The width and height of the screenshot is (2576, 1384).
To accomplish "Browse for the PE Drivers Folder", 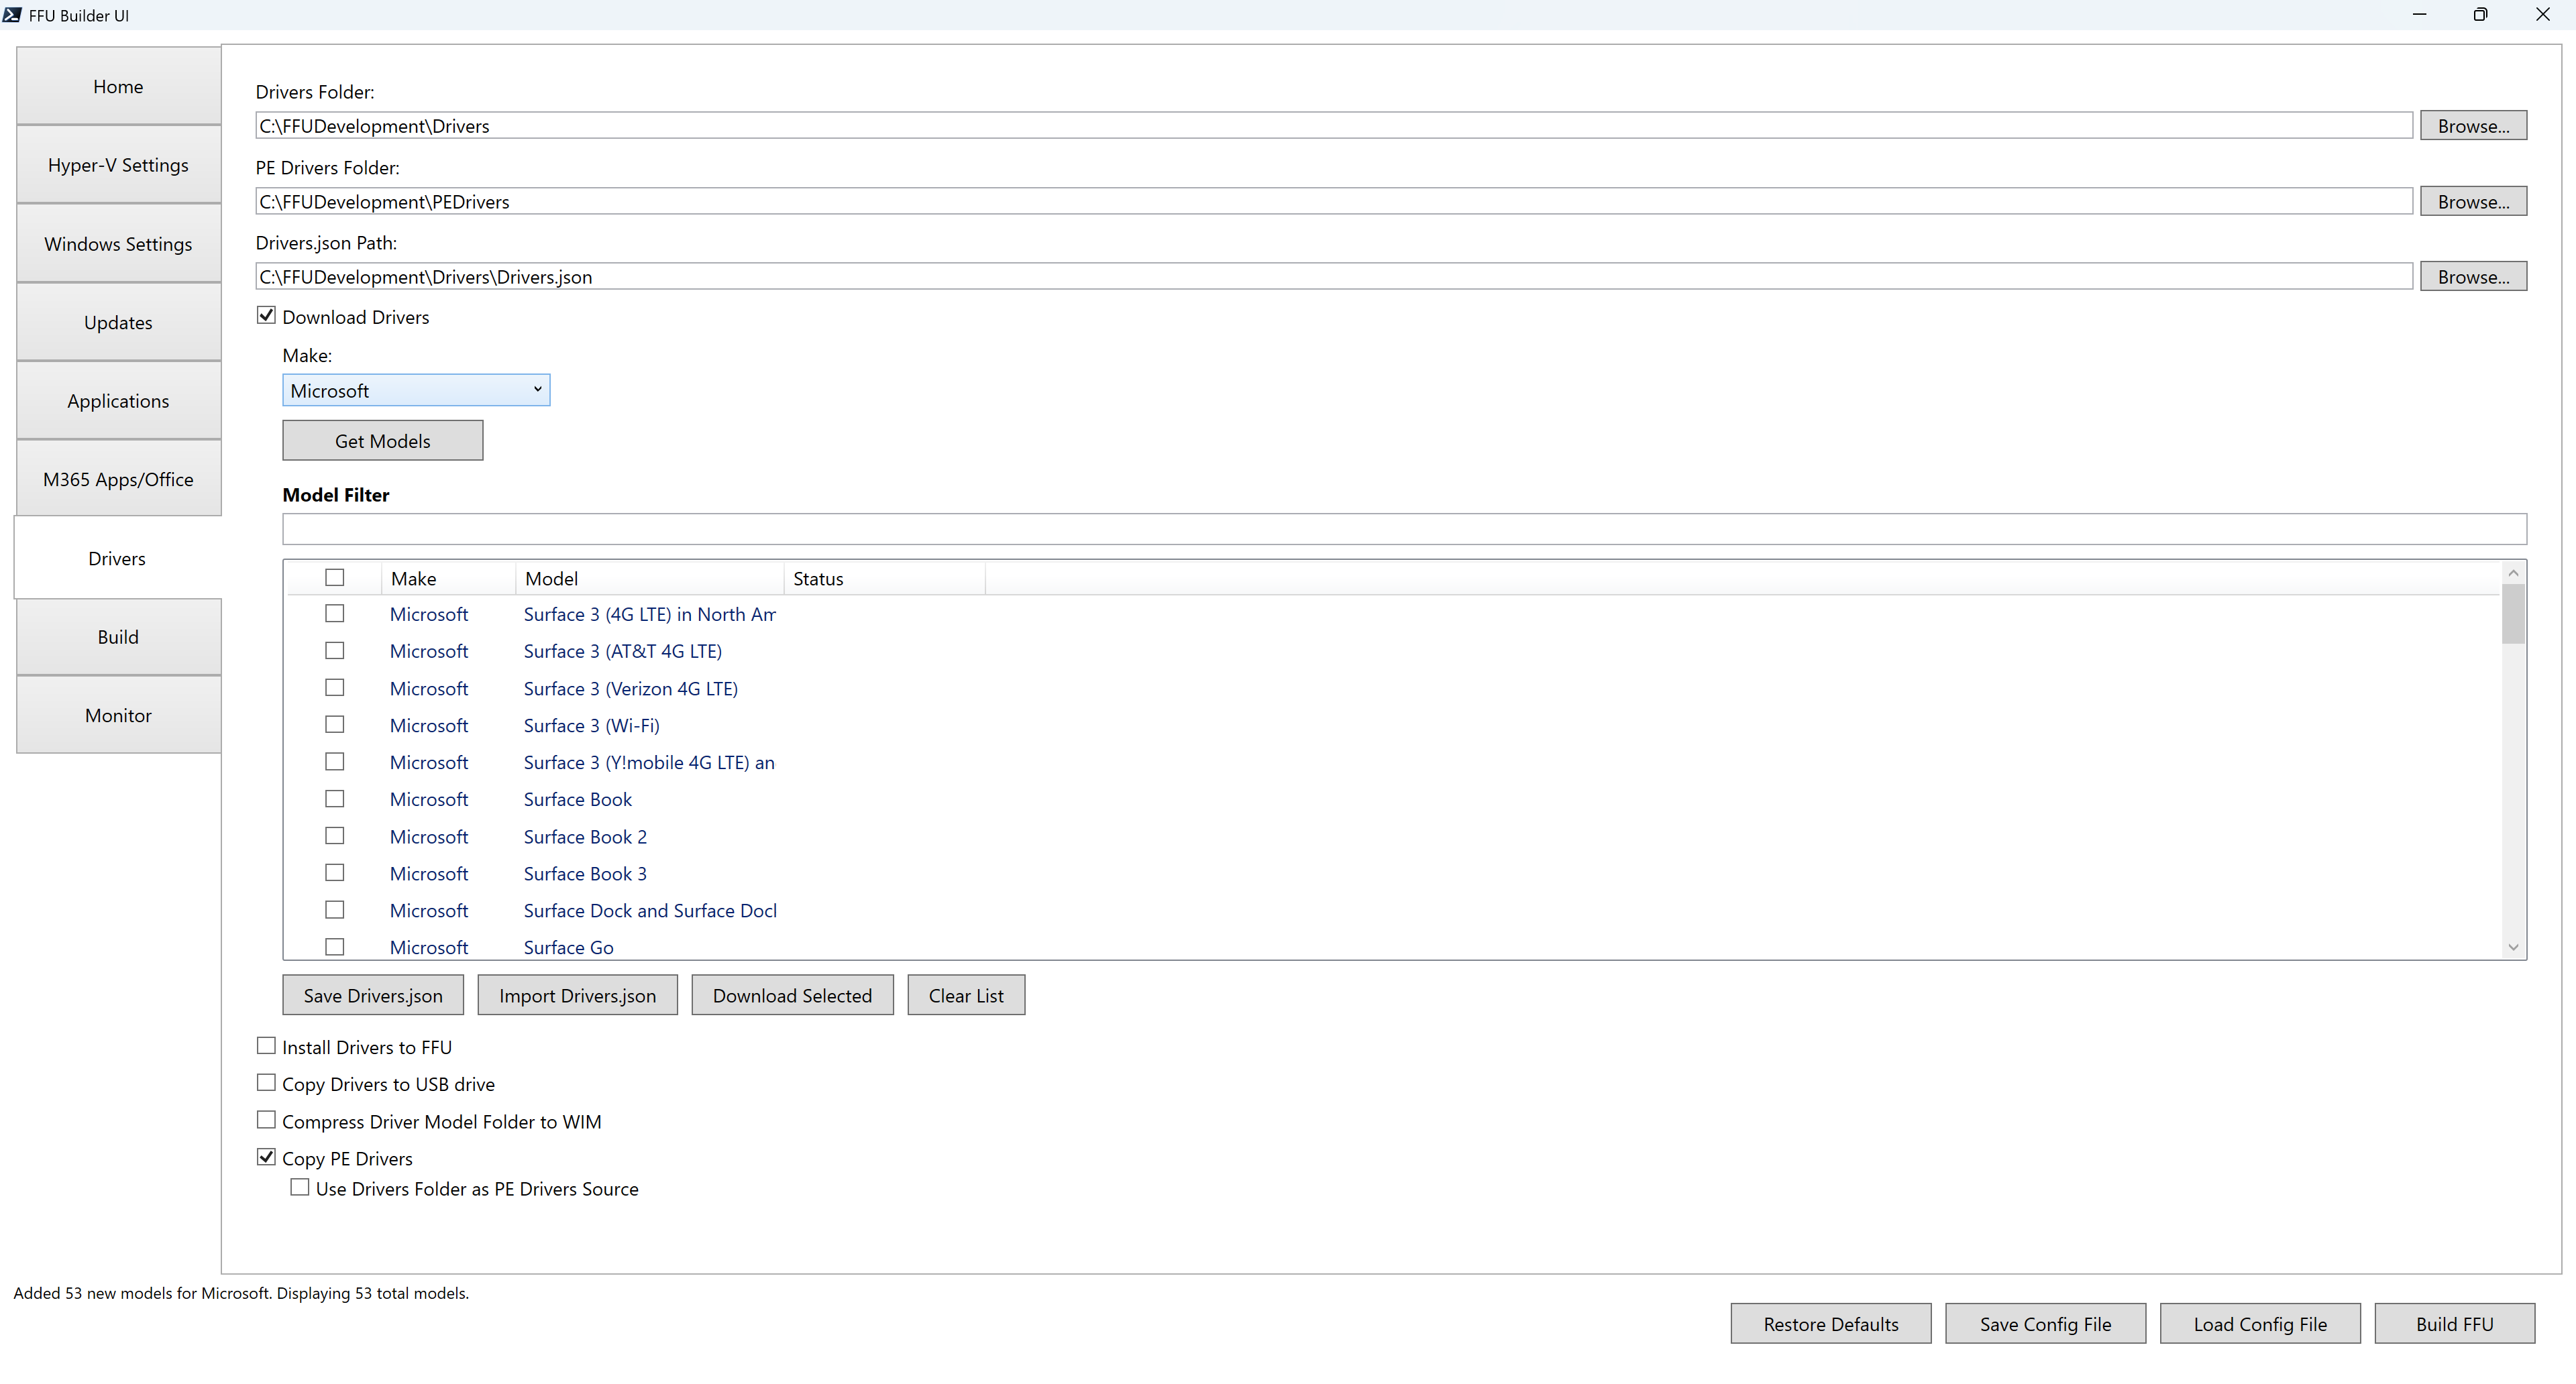I will click(x=2472, y=202).
